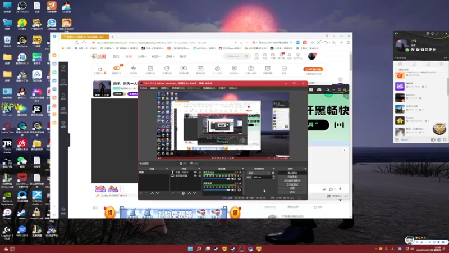Click the orange PC客户端 button on Douyu
The height and width of the screenshot is (253, 449).
[313, 69]
